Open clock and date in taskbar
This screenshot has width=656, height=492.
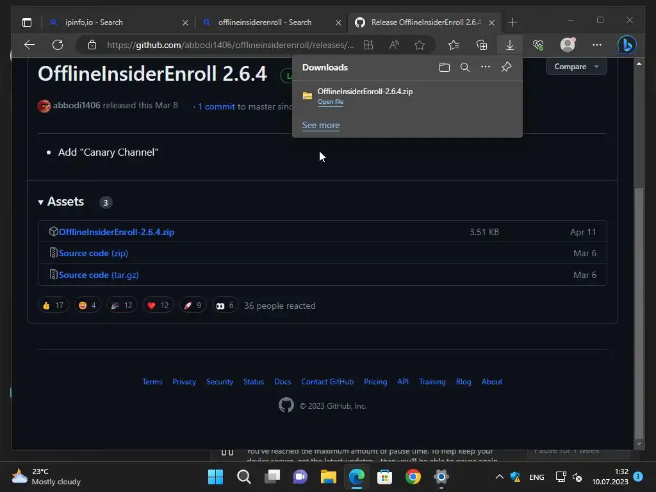610,477
